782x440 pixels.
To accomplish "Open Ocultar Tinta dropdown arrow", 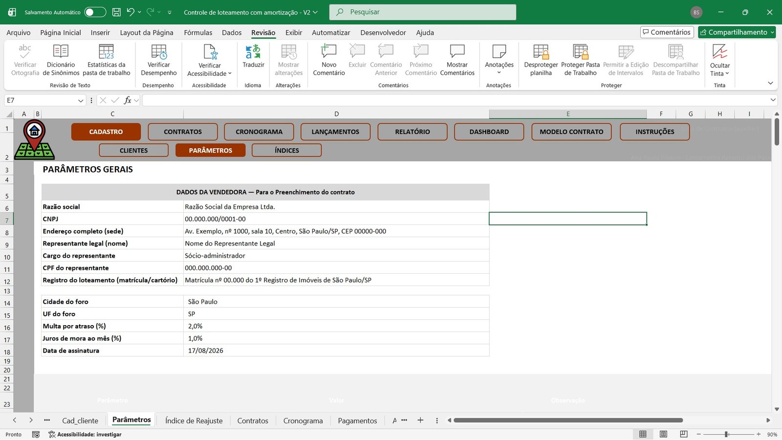I will click(x=727, y=74).
